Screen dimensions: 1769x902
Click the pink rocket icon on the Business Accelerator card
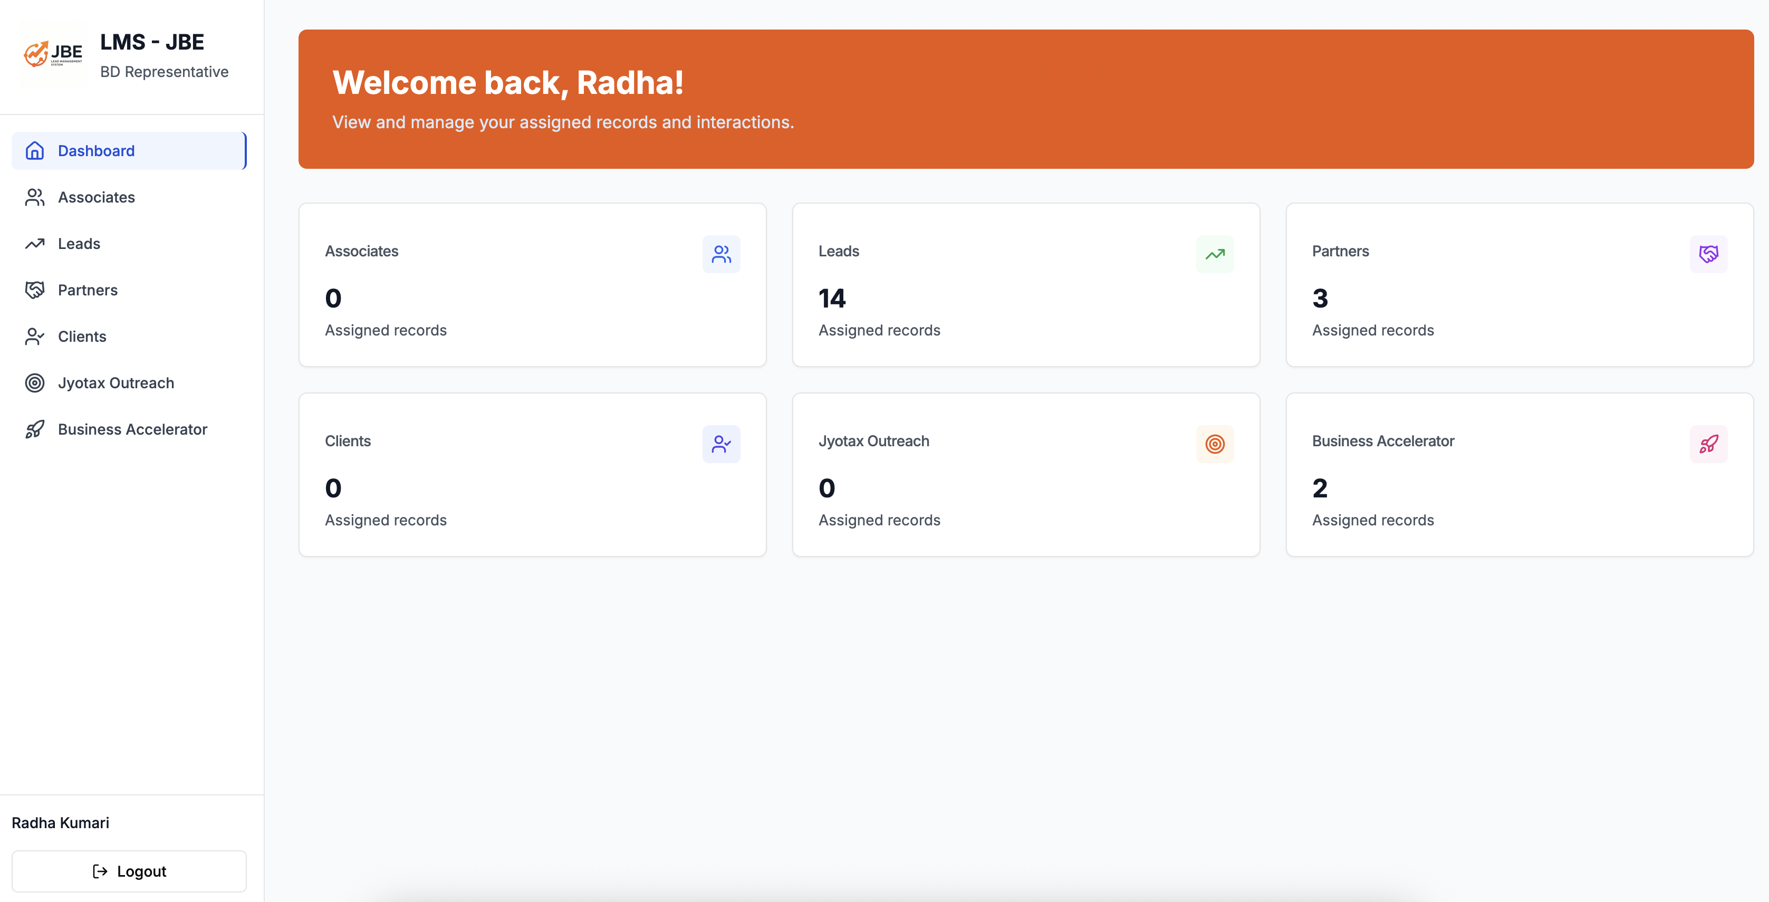pyautogui.click(x=1708, y=444)
